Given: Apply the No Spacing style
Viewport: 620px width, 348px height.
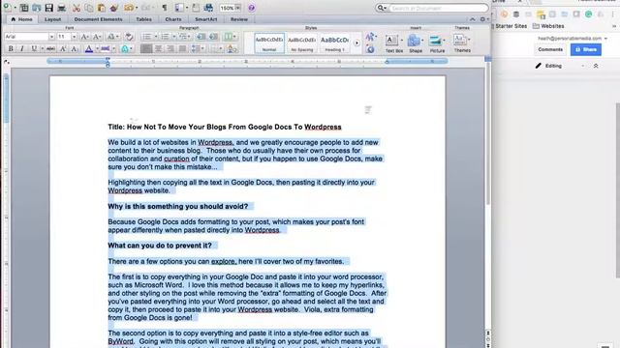Looking at the screenshot, I should (x=301, y=43).
